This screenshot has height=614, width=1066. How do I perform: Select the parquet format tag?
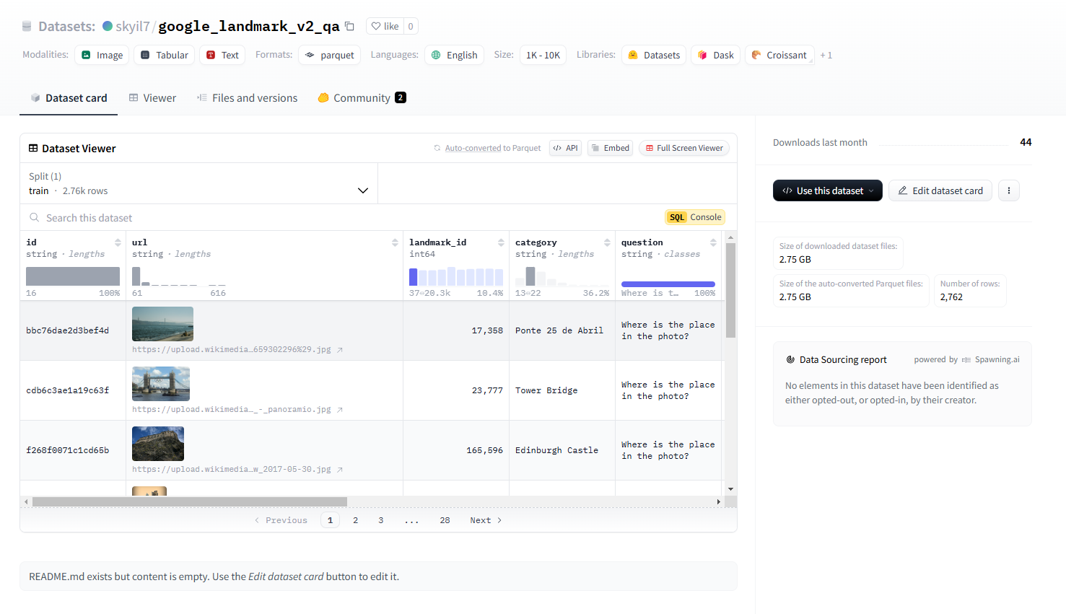[329, 55]
